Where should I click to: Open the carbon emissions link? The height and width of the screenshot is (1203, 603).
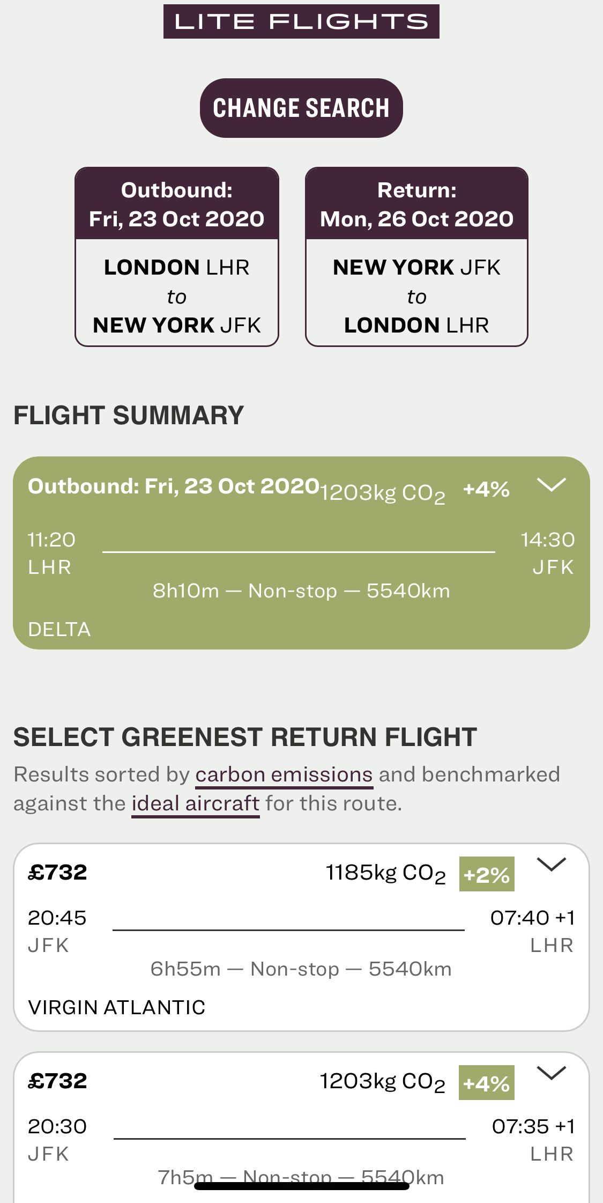click(x=284, y=775)
